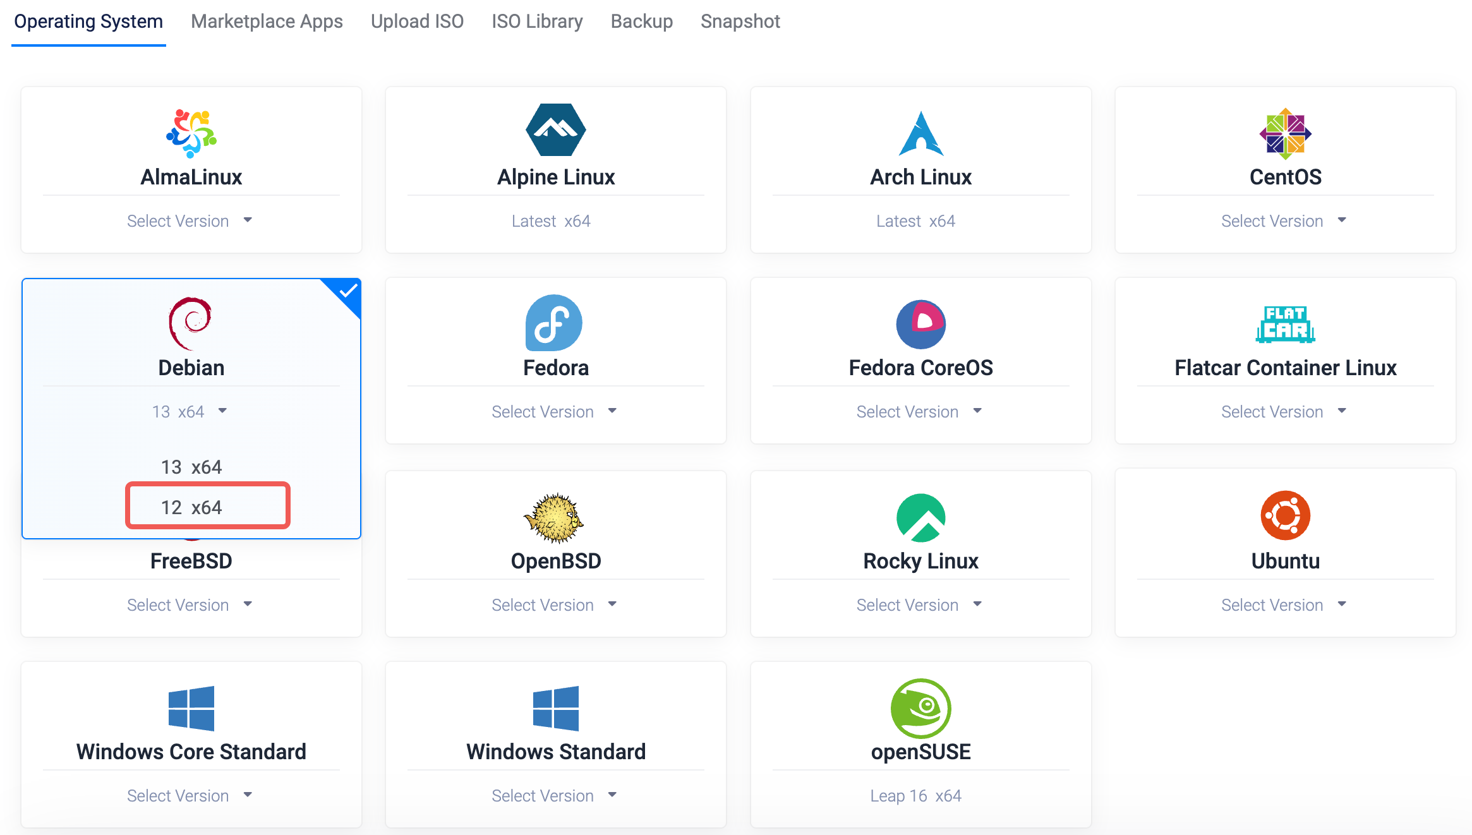Expand CentOS Select Version dropdown

[x=1284, y=221]
